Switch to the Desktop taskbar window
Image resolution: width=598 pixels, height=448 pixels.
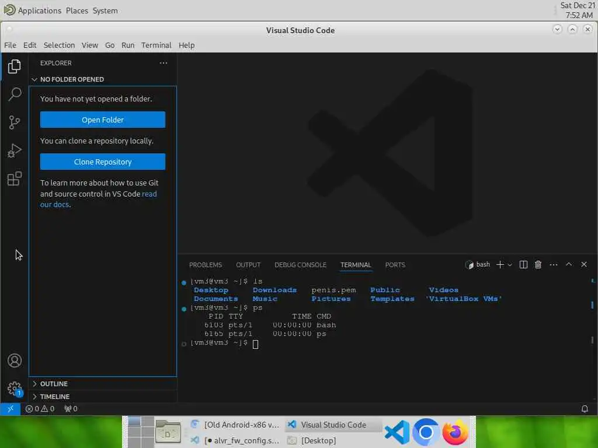tap(332, 440)
